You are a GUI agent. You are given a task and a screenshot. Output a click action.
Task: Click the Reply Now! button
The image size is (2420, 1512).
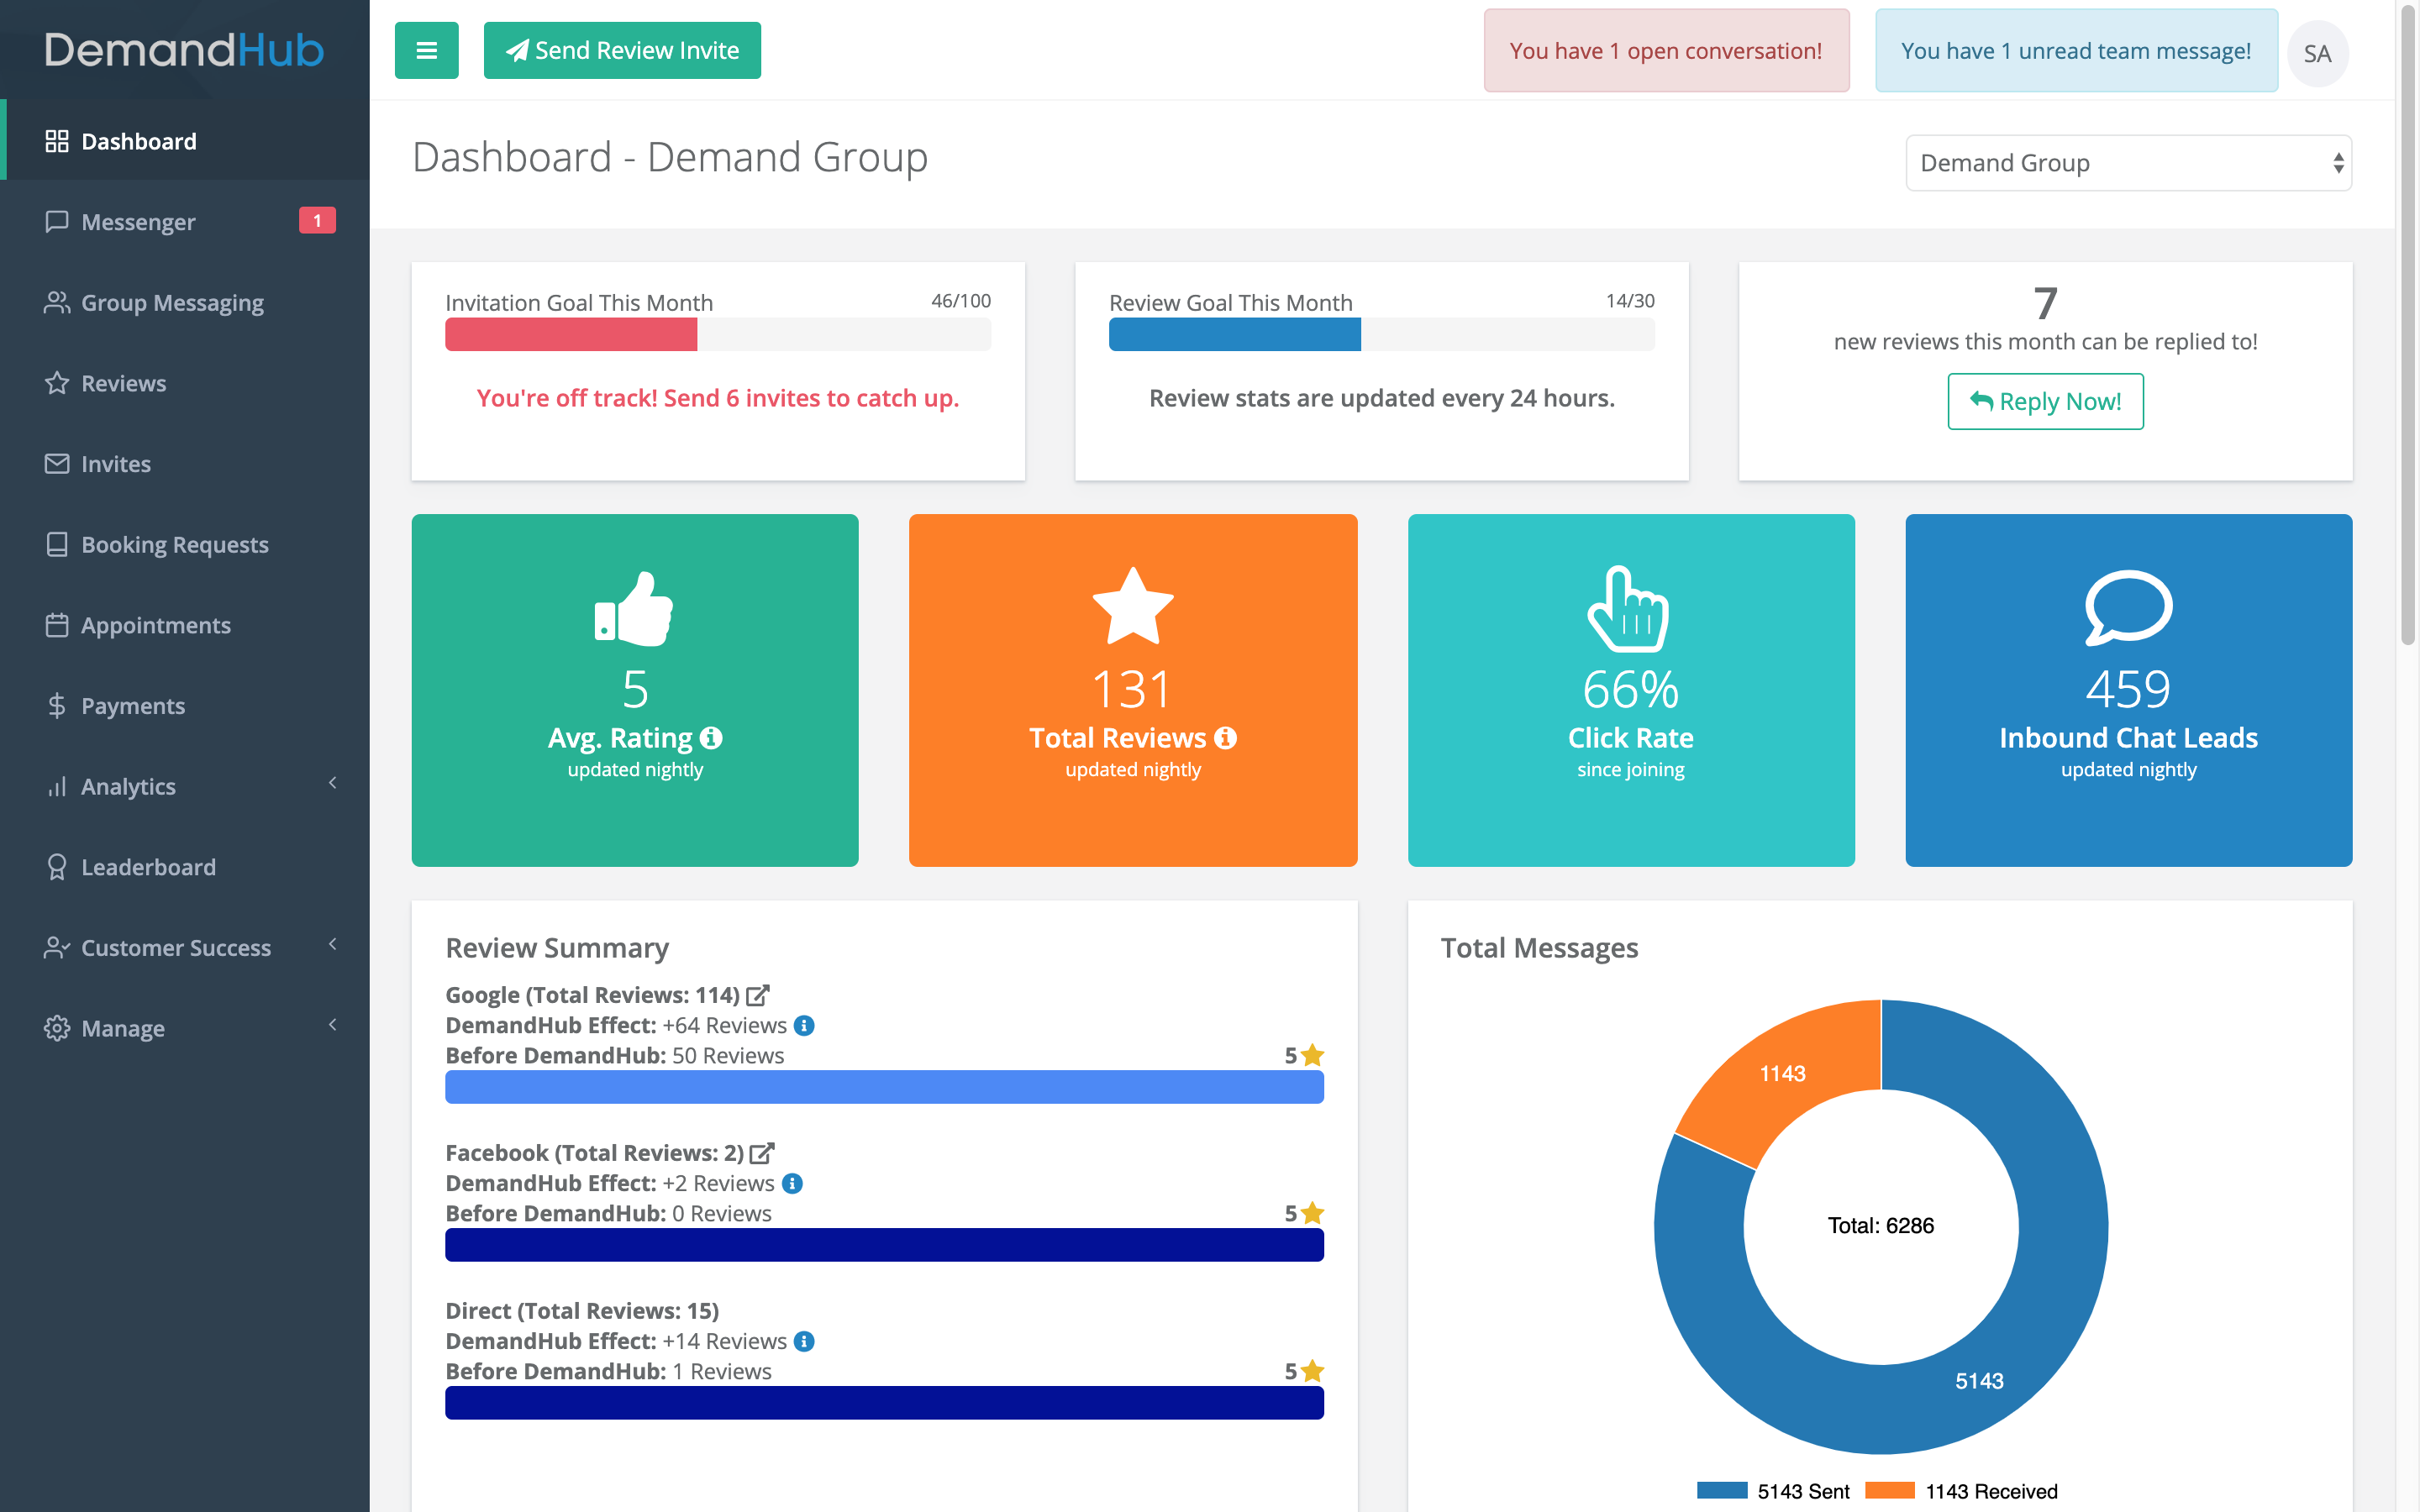(2045, 401)
